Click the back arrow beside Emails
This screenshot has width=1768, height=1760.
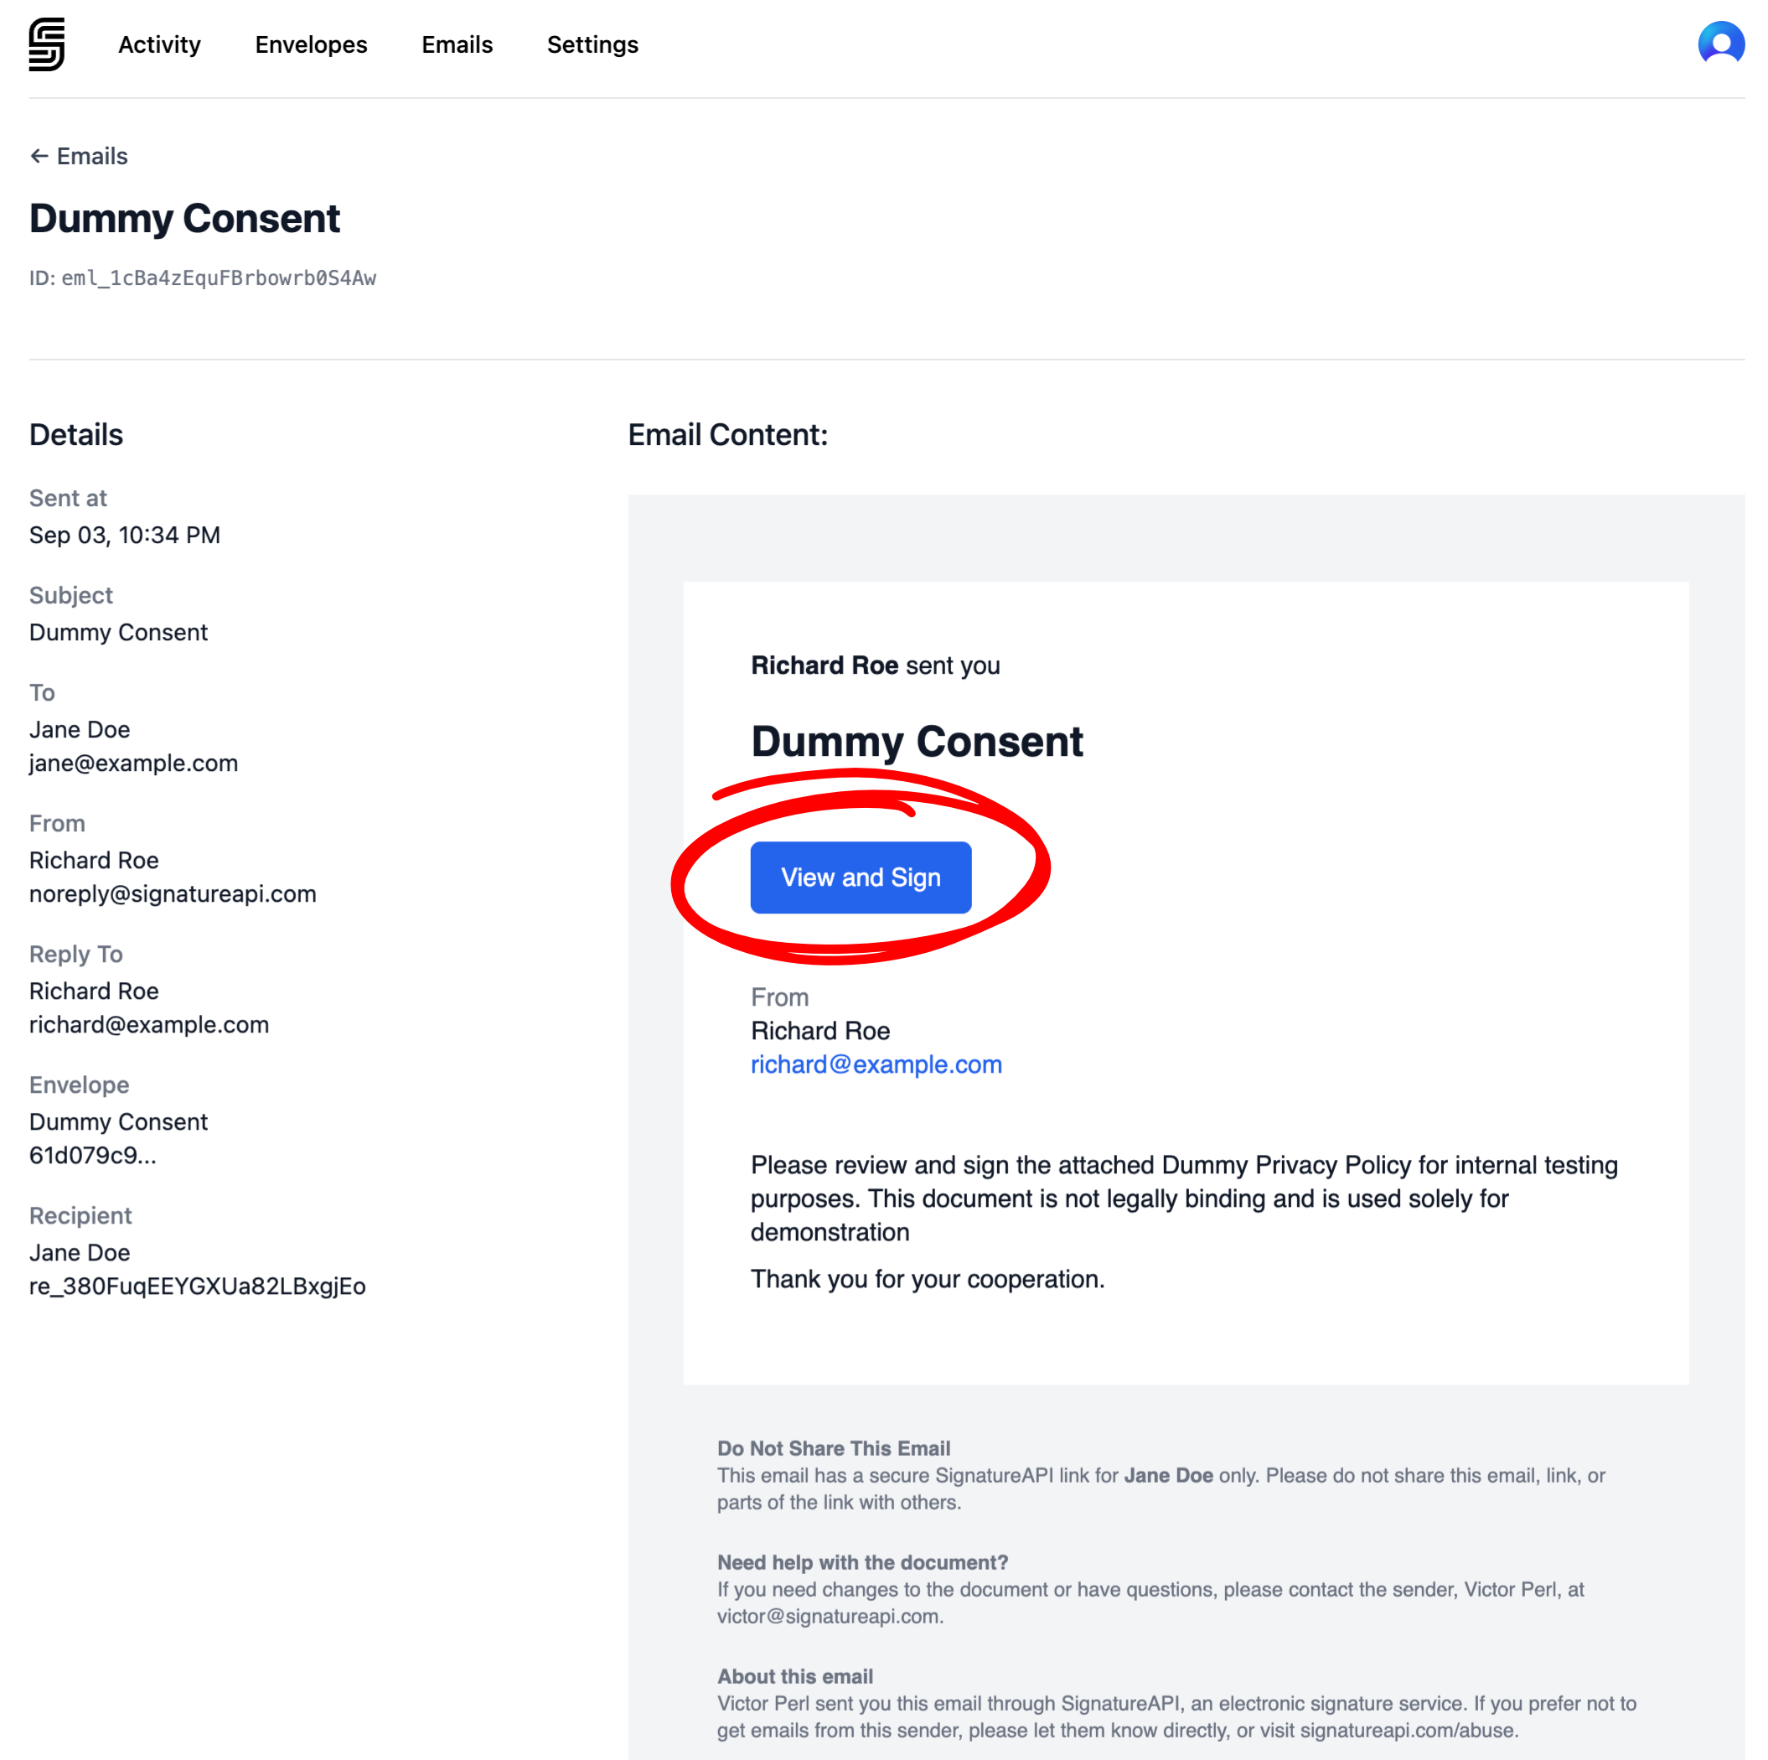click(x=39, y=157)
